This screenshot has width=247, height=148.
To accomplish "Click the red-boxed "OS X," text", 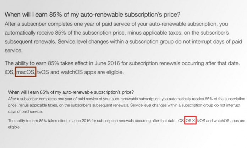I will [190, 120].
